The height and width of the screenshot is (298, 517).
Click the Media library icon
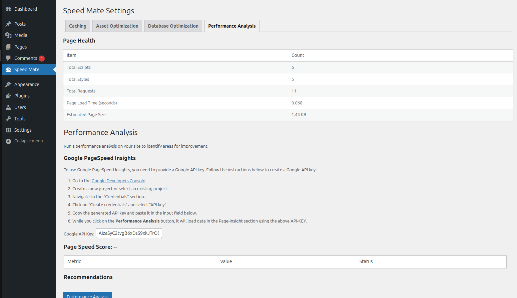[8, 35]
